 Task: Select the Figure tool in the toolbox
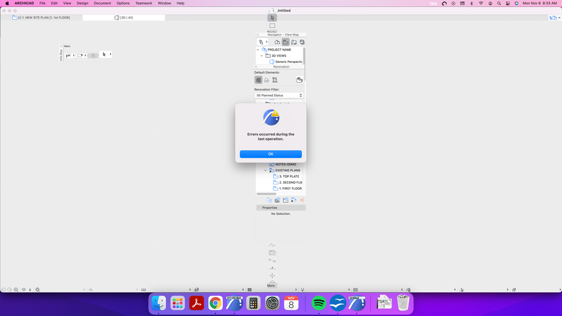(x=272, y=252)
